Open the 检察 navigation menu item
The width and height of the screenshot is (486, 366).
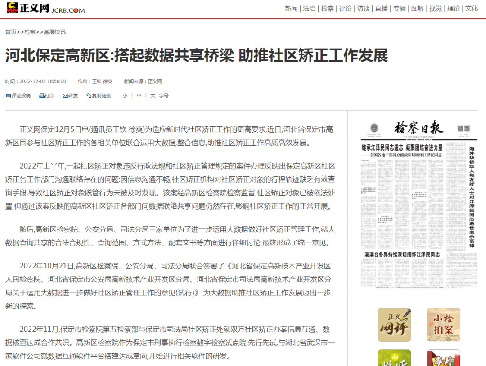point(327,9)
